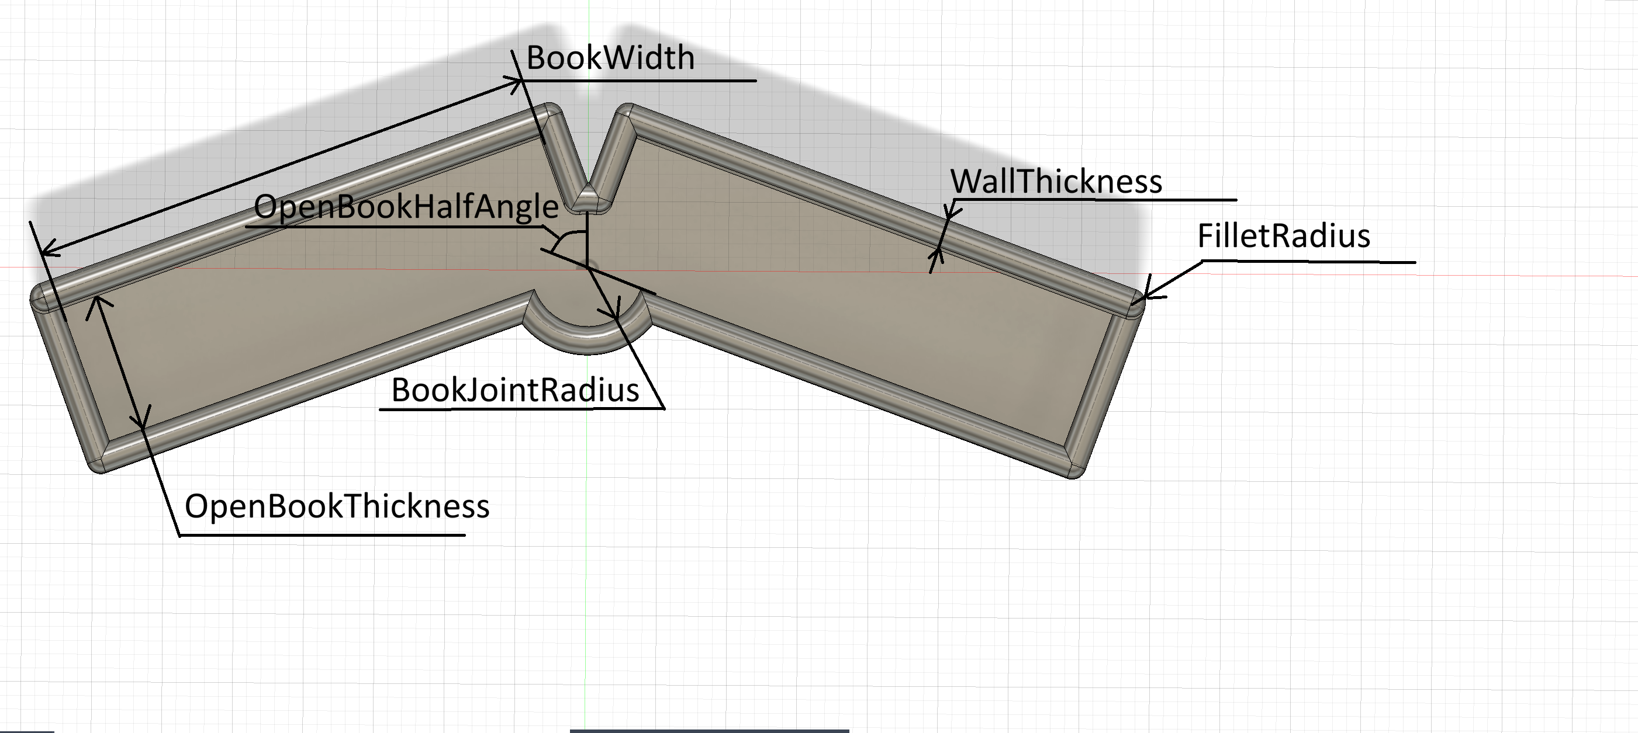
Task: Select the FilletRadius label
Action: [1283, 235]
